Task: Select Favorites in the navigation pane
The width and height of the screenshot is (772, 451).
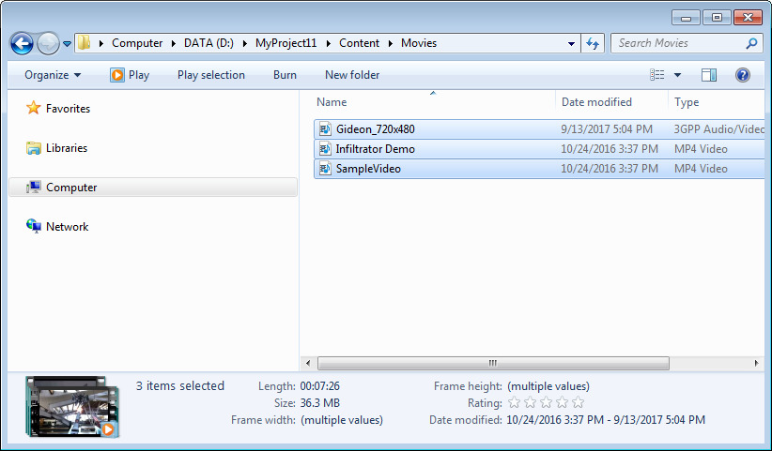Action: point(68,109)
